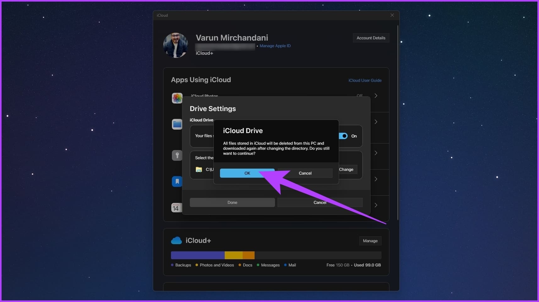539x302 pixels.
Task: Click the yellow folder icon beside C:\ path
Action: point(199,170)
